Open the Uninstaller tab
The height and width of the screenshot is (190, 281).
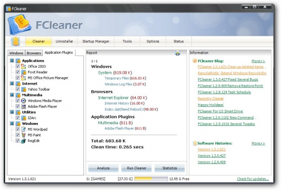pyautogui.click(x=64, y=41)
